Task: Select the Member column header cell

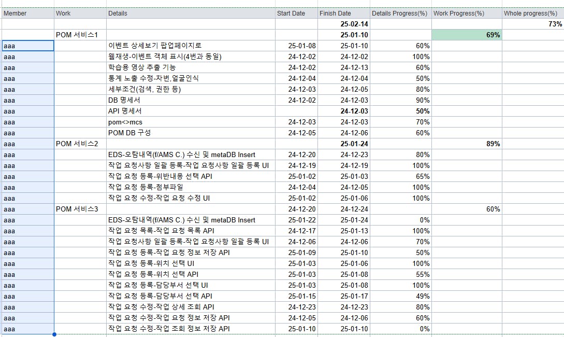Action: 27,13
